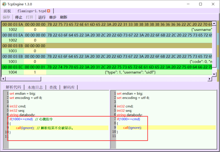The image size is (220, 152).
Task: Click 'int32 seq;' line in right editor
Action: (x=124, y=111)
